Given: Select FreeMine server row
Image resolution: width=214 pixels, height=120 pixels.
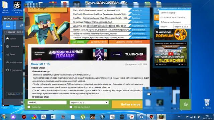Looking at the screenshot, I should pos(110,18).
